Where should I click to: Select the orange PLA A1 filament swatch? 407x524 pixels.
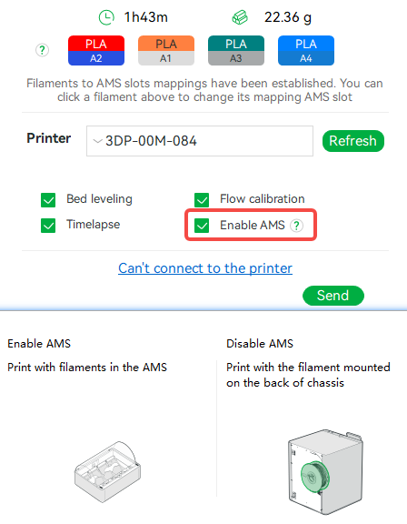point(166,50)
